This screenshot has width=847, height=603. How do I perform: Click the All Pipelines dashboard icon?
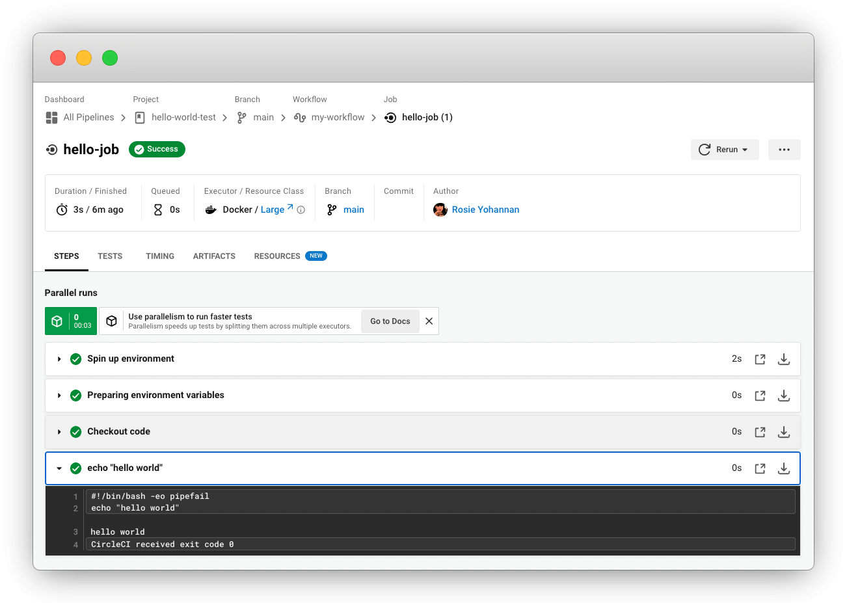(x=51, y=117)
